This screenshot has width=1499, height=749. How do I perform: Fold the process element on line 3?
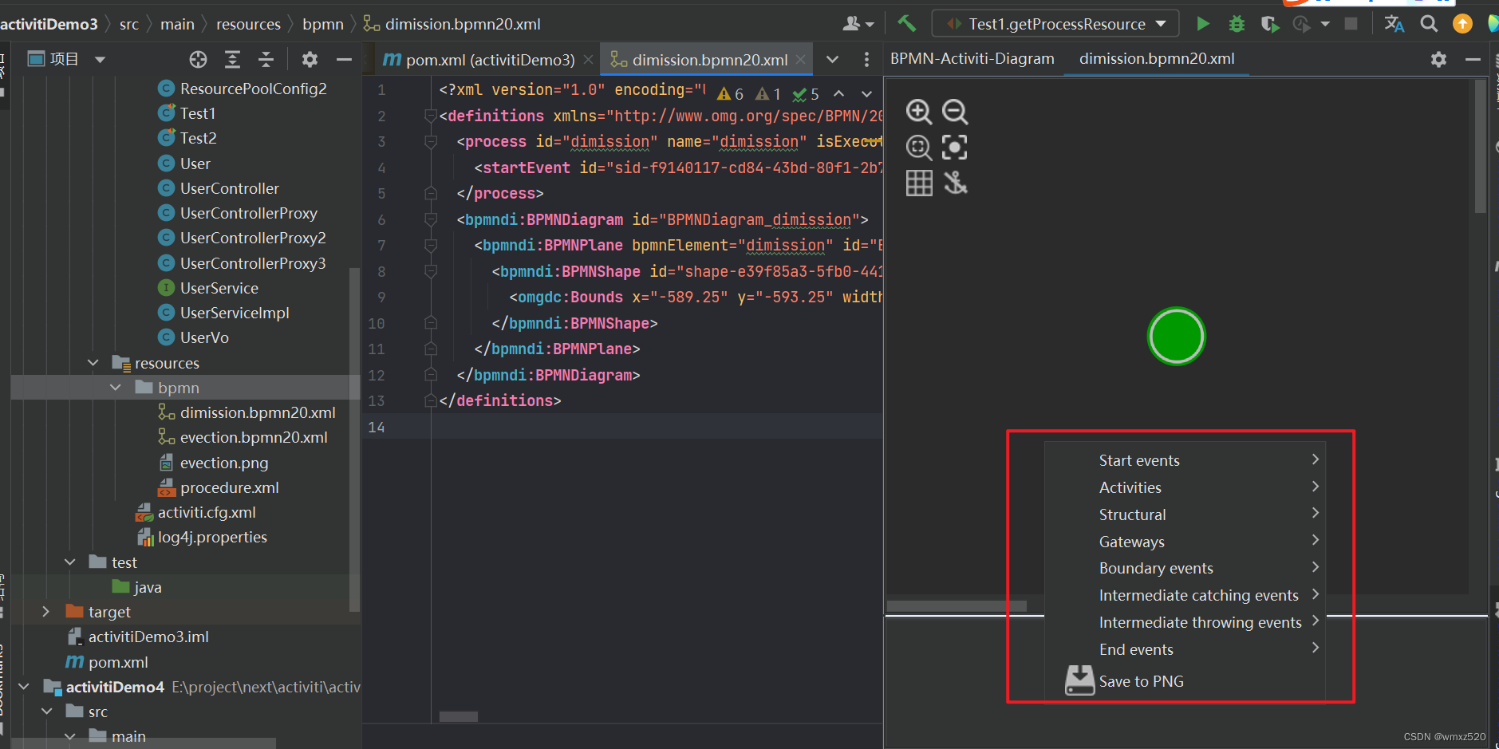[431, 142]
